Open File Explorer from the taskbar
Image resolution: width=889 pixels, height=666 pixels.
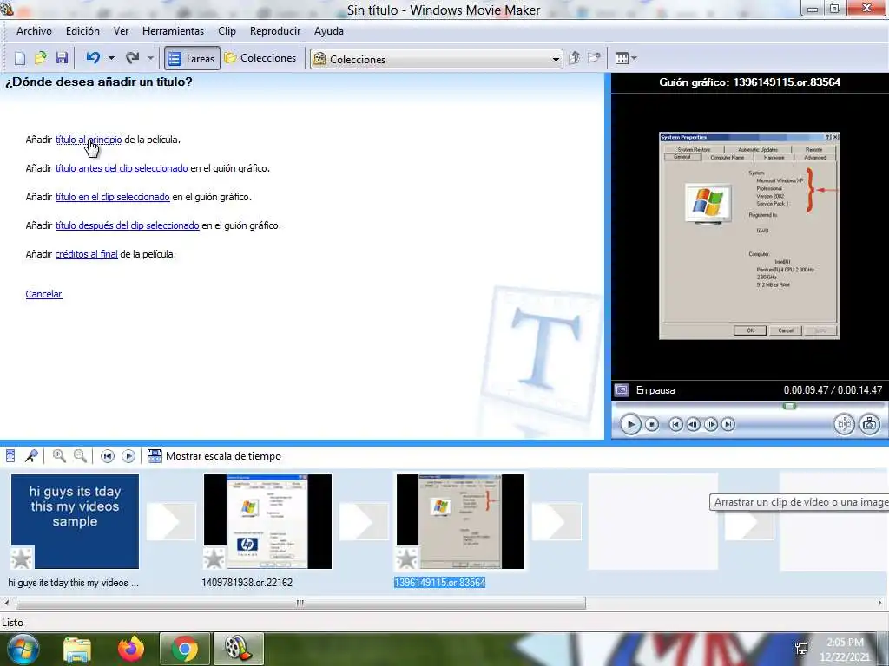[x=77, y=649]
